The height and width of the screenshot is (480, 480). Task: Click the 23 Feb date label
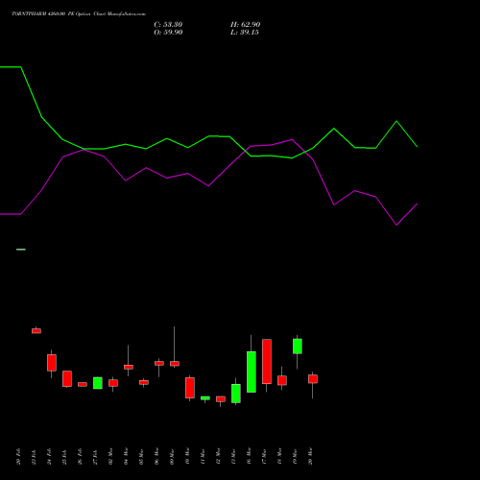click(34, 456)
